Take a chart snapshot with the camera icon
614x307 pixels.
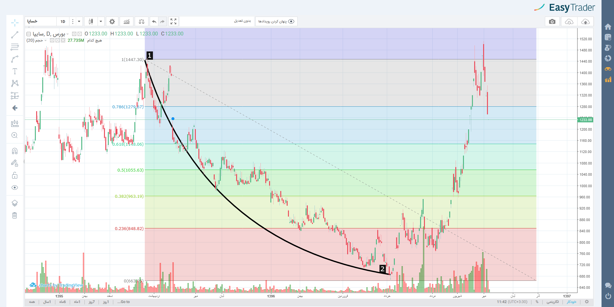(x=552, y=21)
